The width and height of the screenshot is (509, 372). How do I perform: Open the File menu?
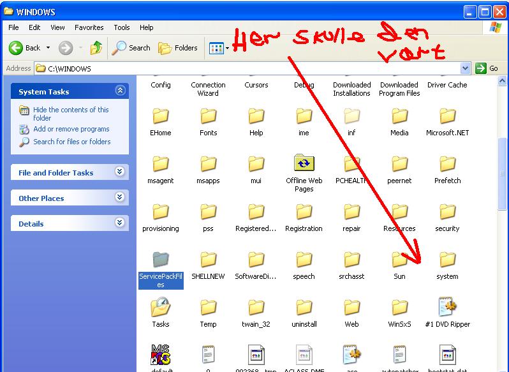coord(13,27)
